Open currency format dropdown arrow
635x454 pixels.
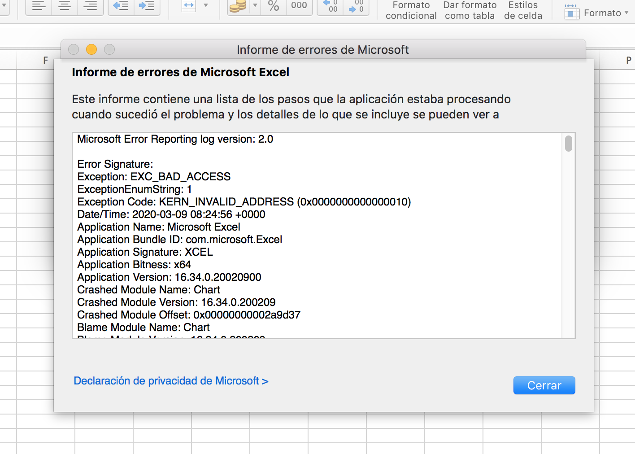pos(255,5)
